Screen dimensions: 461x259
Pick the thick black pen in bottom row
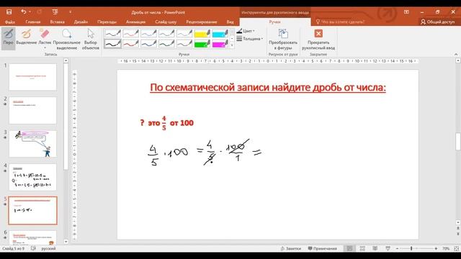(113, 44)
